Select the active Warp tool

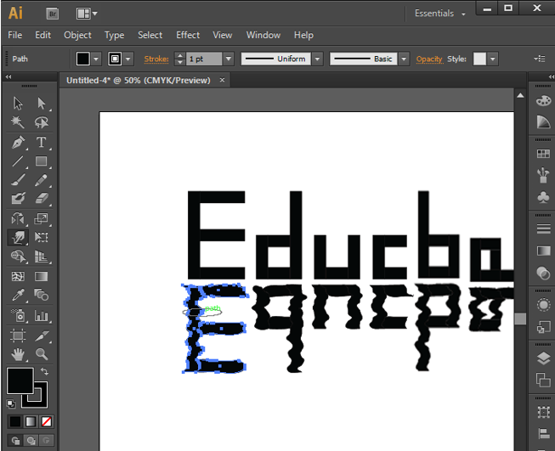point(18,237)
